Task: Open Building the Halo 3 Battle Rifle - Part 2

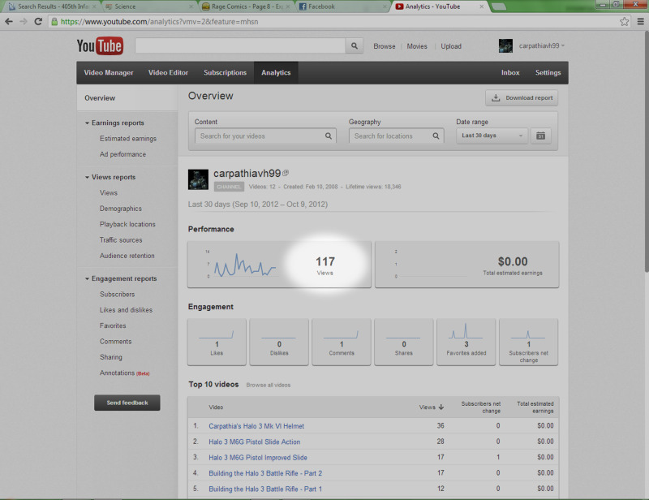Action: (x=265, y=473)
